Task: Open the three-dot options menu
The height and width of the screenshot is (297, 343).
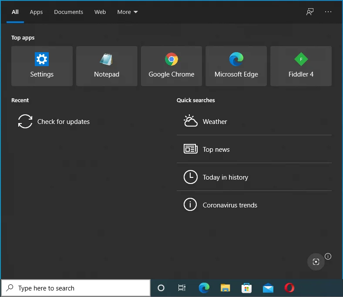Action: (x=328, y=12)
